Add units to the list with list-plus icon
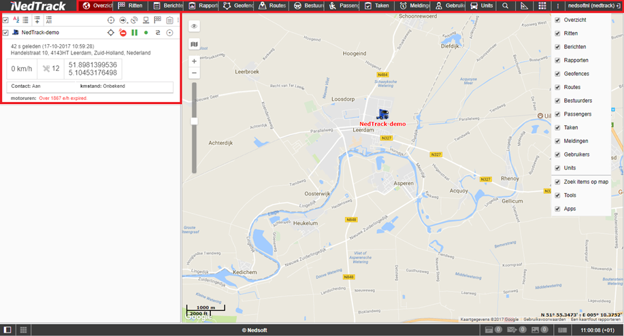This screenshot has width=624, height=336. coord(37,20)
